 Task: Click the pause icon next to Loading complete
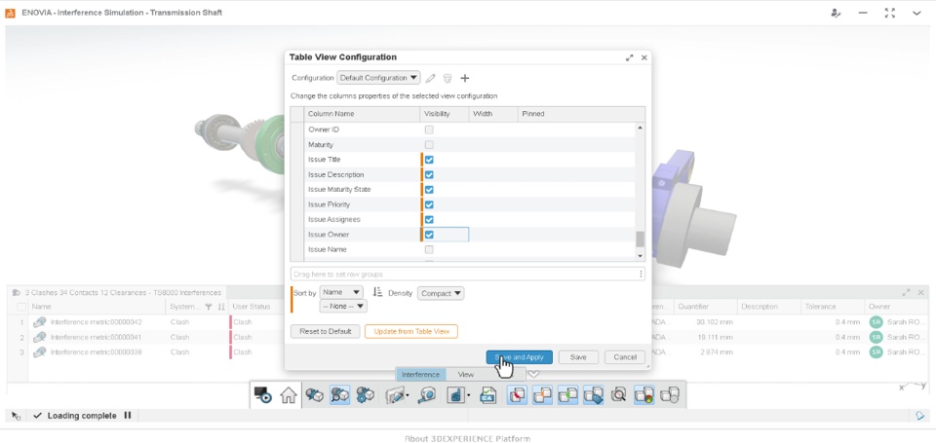pyautogui.click(x=127, y=416)
